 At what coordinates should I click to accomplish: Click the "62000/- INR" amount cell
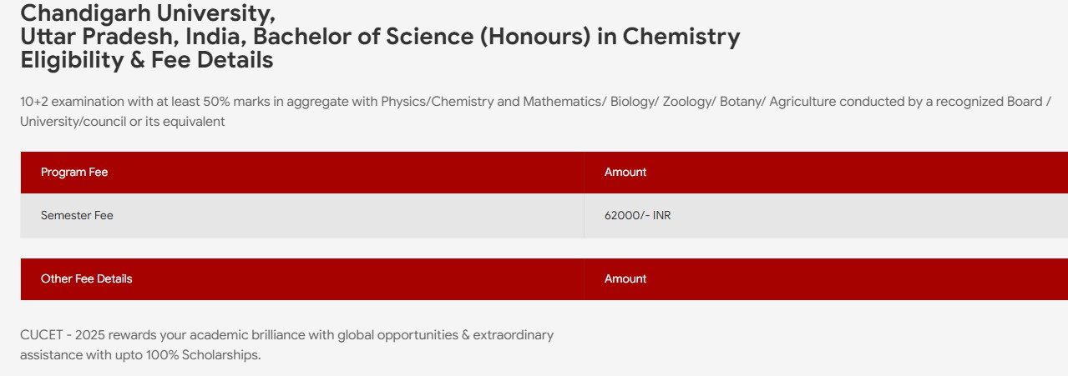tap(637, 215)
